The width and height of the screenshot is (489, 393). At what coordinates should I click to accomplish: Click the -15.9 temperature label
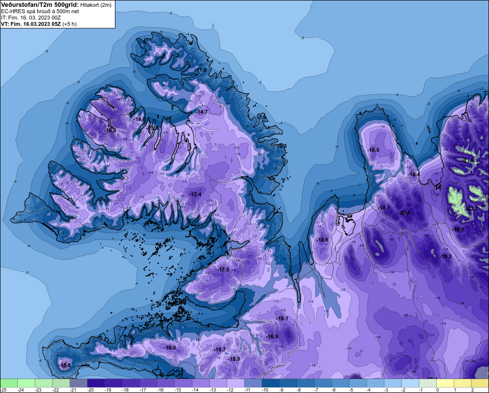[234, 359]
